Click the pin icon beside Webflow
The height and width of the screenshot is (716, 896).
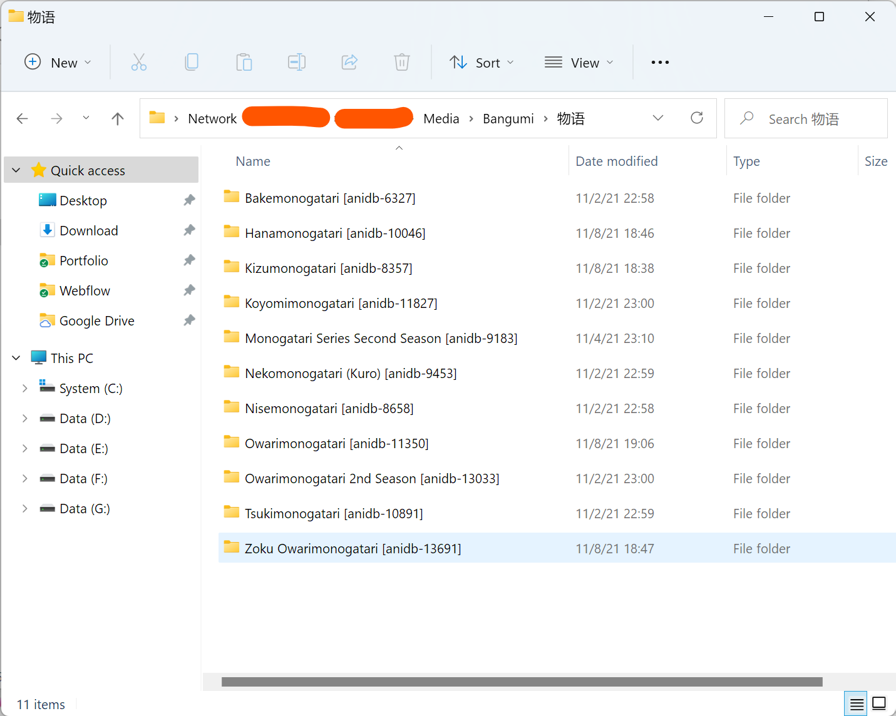click(189, 290)
